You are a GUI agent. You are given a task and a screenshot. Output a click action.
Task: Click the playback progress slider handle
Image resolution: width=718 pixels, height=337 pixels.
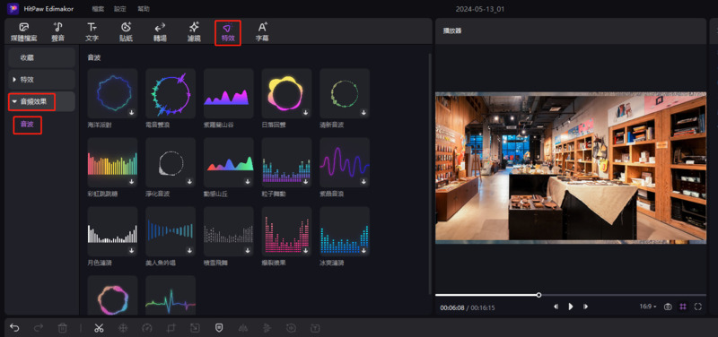(x=539, y=295)
